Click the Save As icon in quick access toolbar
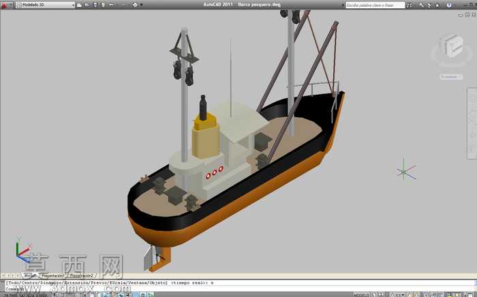477x297 pixels. coord(103,5)
